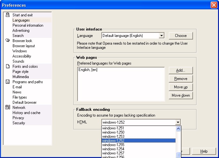Choose windows-1250 from encoding list

[139, 132]
